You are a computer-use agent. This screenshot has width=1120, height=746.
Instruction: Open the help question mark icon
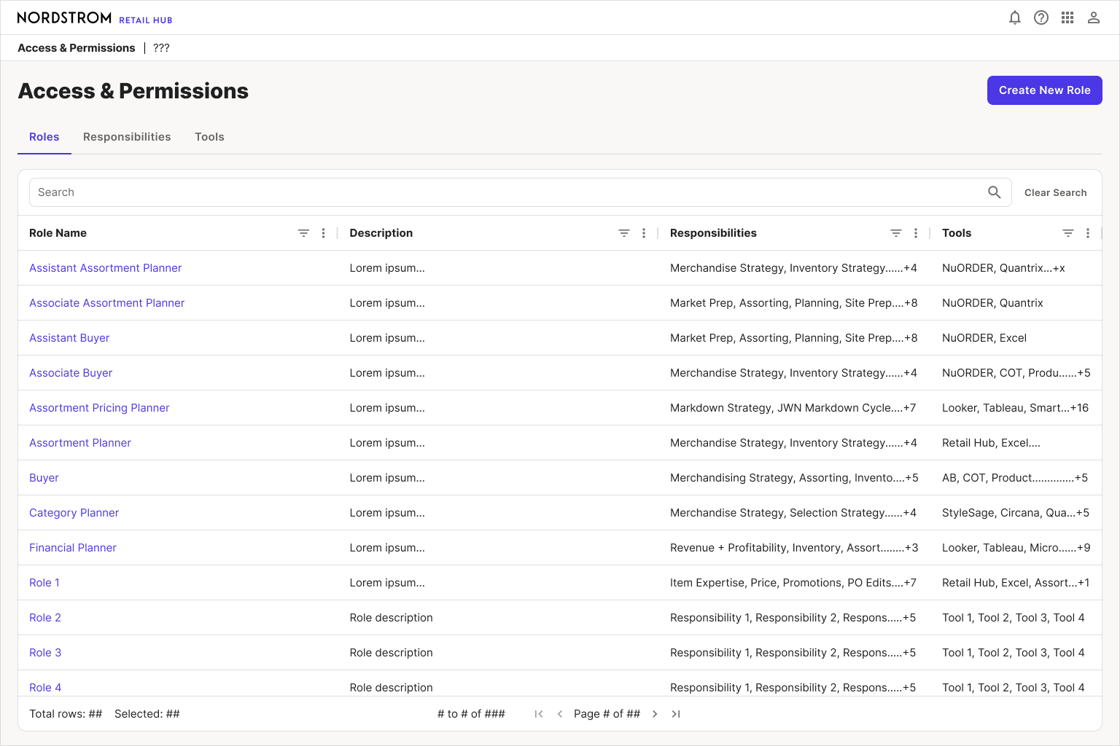[x=1041, y=17]
